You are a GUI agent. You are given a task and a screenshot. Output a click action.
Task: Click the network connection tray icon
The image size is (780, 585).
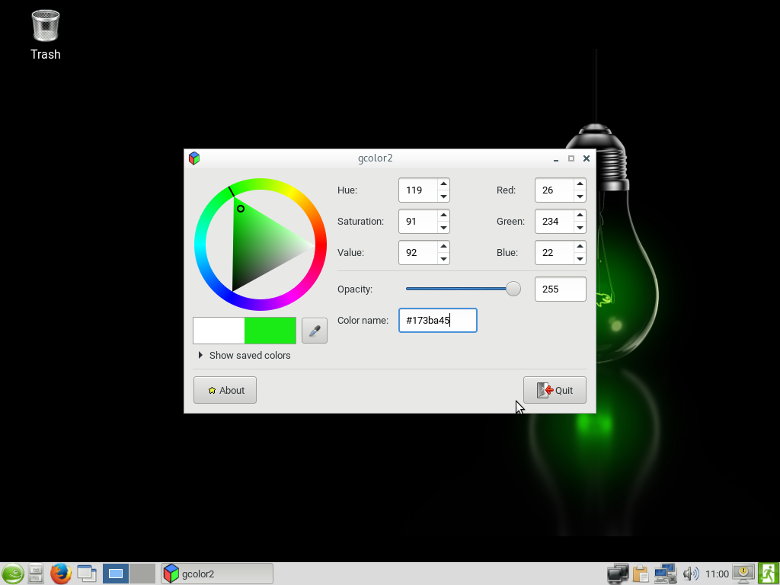pyautogui.click(x=665, y=574)
